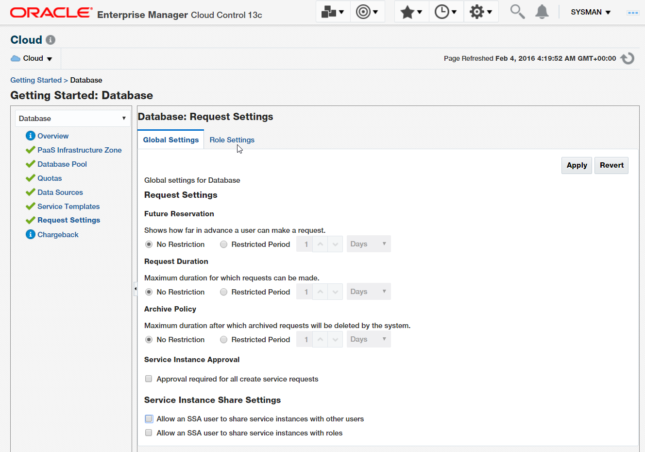Image resolution: width=645 pixels, height=452 pixels.
Task: Click the checkmark icon beside Data Sources
Action: 31,192
